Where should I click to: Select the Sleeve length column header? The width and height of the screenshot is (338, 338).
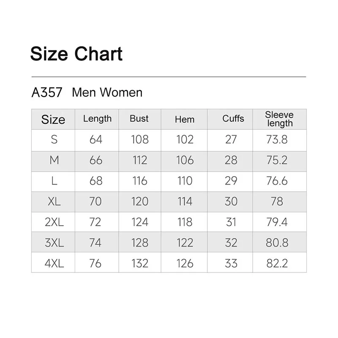[279, 119]
